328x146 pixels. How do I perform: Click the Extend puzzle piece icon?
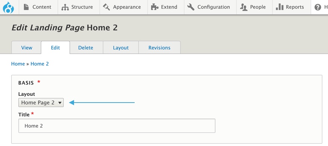pos(154,7)
